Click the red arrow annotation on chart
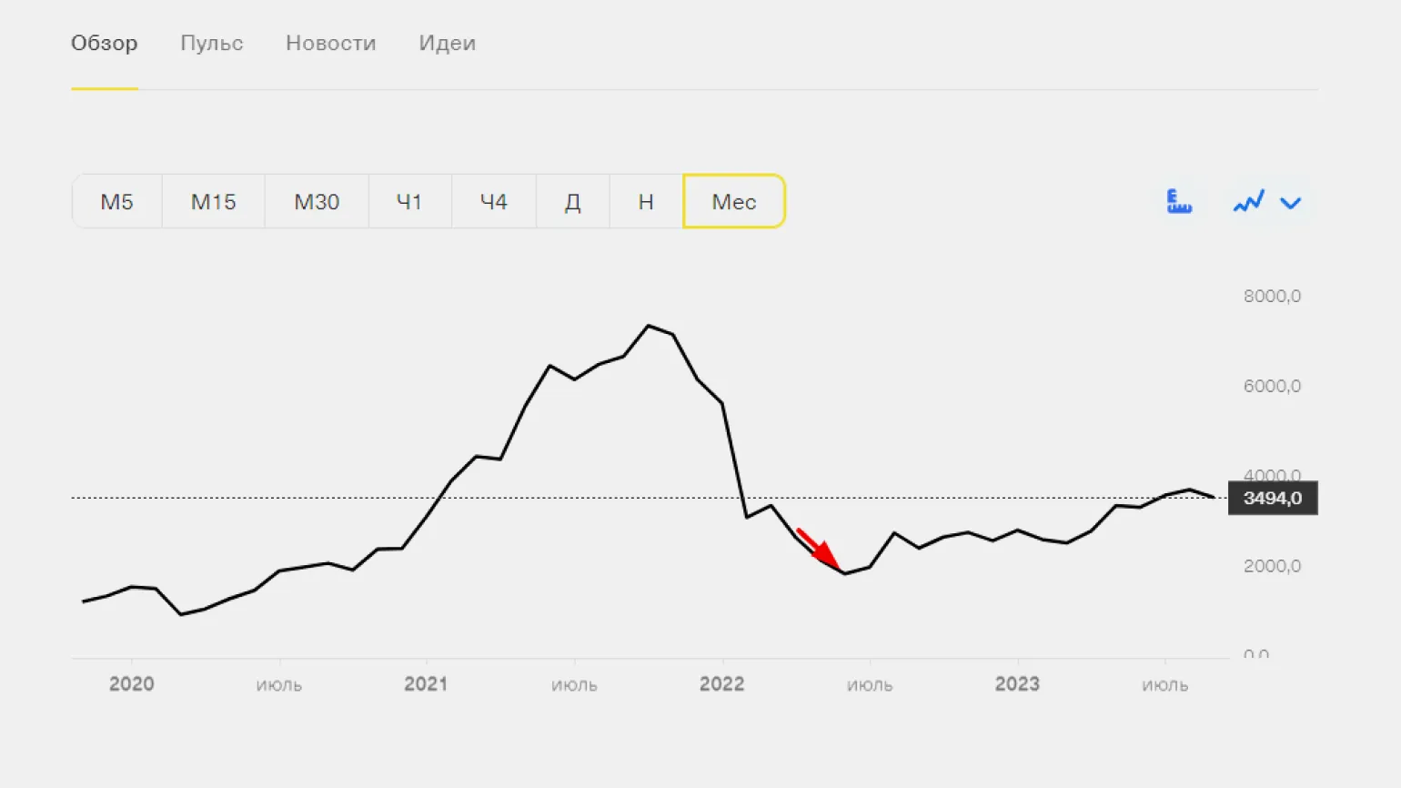Screen dimensions: 1401x788 818,549
